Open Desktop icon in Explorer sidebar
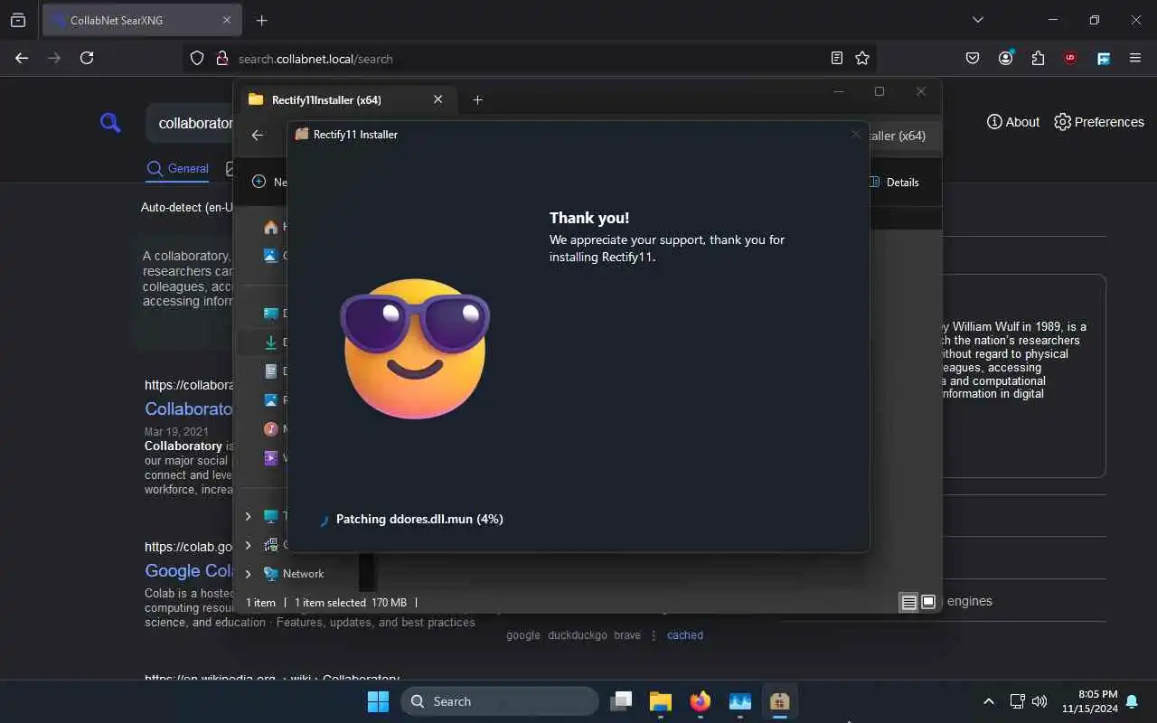This screenshot has width=1157, height=723. [270, 313]
